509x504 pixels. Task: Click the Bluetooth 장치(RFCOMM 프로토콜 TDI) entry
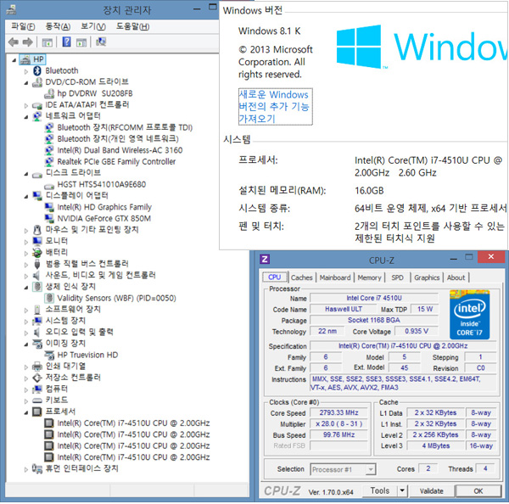[125, 127]
